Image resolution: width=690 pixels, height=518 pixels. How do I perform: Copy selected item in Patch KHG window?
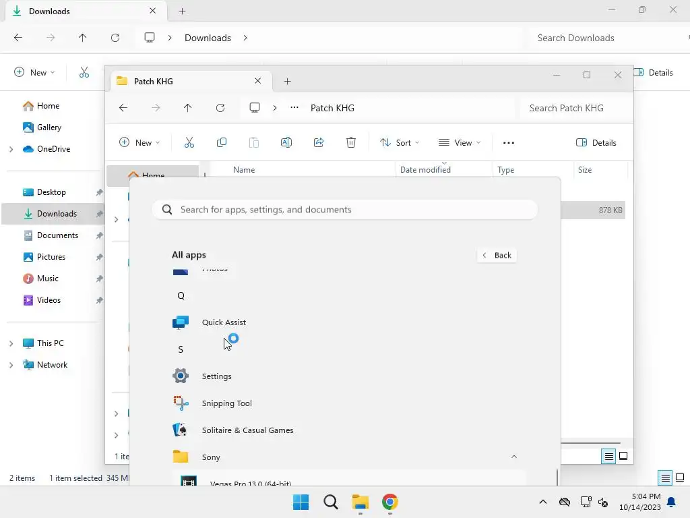[x=221, y=143]
